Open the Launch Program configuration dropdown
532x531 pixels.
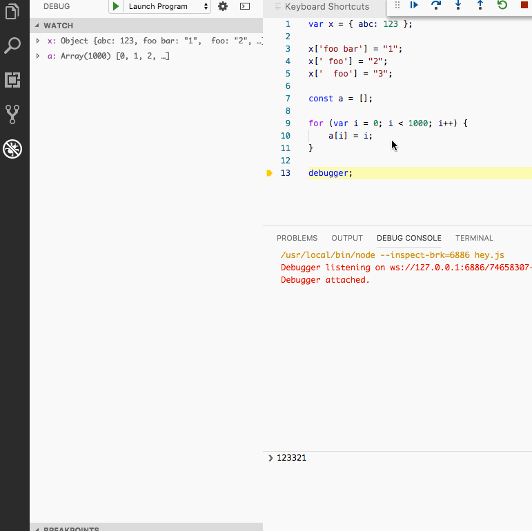click(x=167, y=6)
